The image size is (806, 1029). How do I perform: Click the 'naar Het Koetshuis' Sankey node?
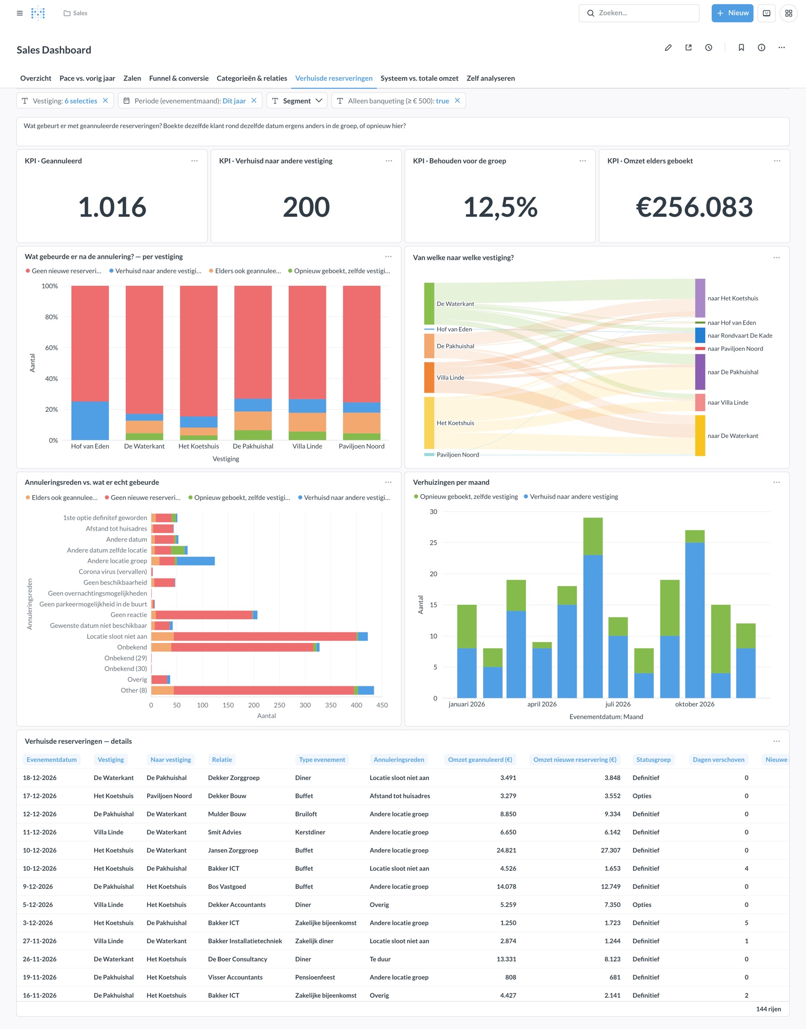(x=700, y=298)
